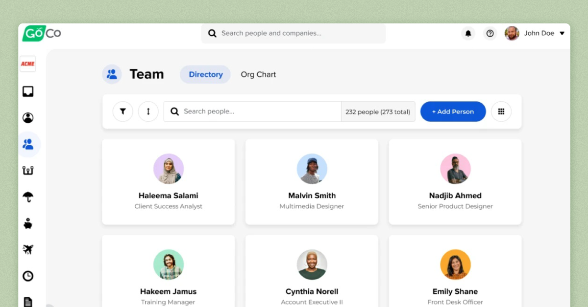Click the filter funnel button
The width and height of the screenshot is (588, 307).
click(123, 111)
